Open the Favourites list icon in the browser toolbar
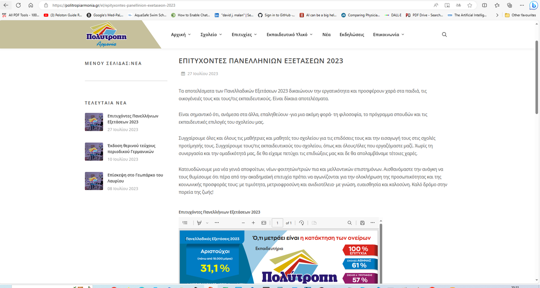The width and height of the screenshot is (540, 288). click(497, 5)
